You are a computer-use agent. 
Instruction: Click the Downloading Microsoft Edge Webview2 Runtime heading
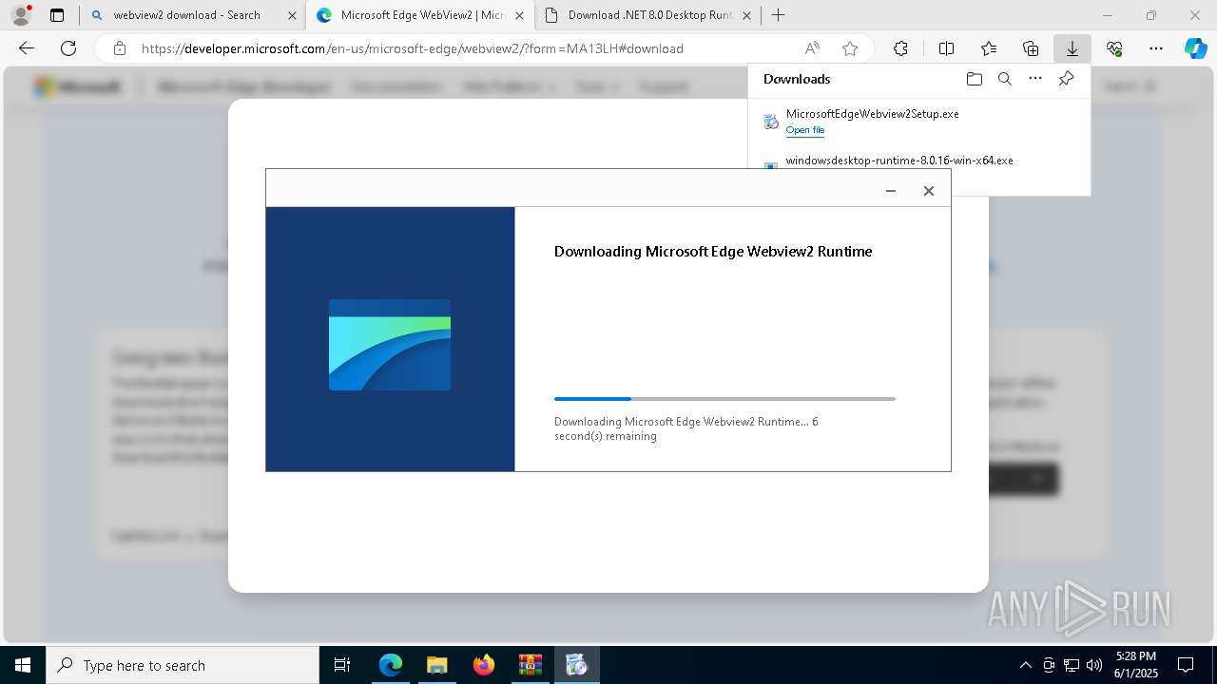(x=713, y=252)
